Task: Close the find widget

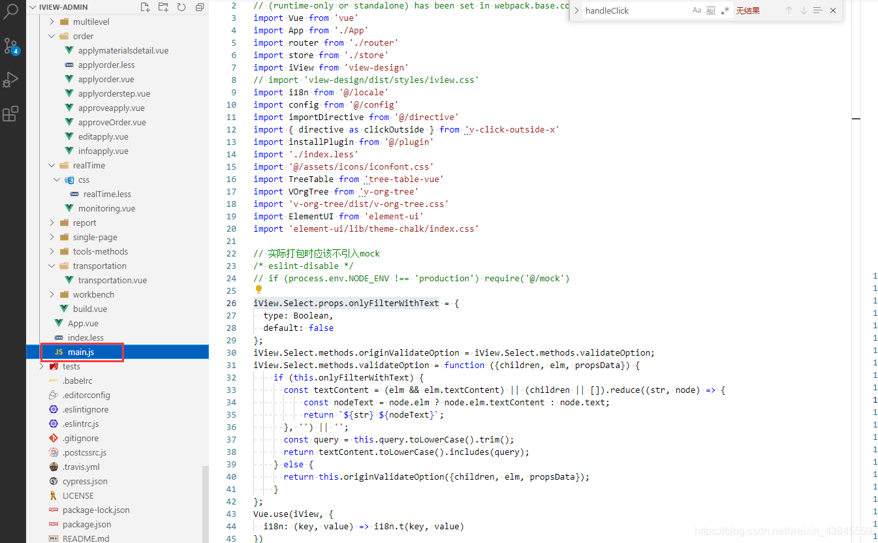Action: pyautogui.click(x=833, y=10)
